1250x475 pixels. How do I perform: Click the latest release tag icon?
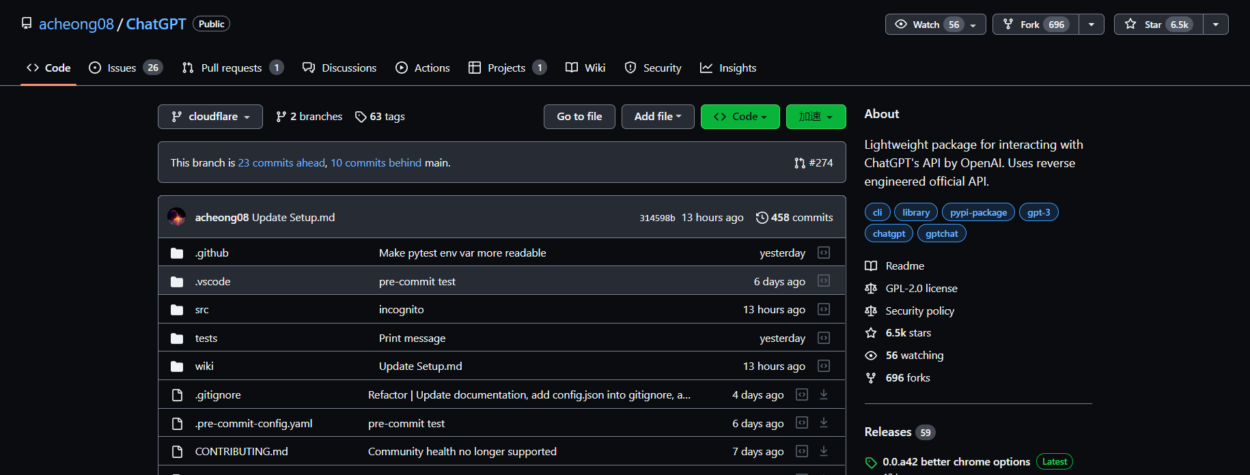click(x=871, y=463)
